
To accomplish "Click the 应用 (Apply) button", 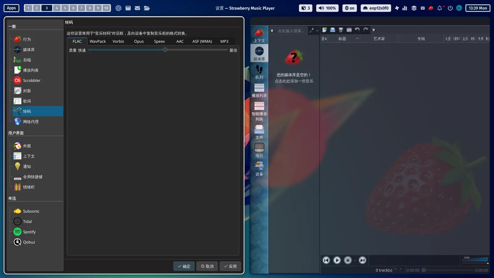I will [230, 266].
